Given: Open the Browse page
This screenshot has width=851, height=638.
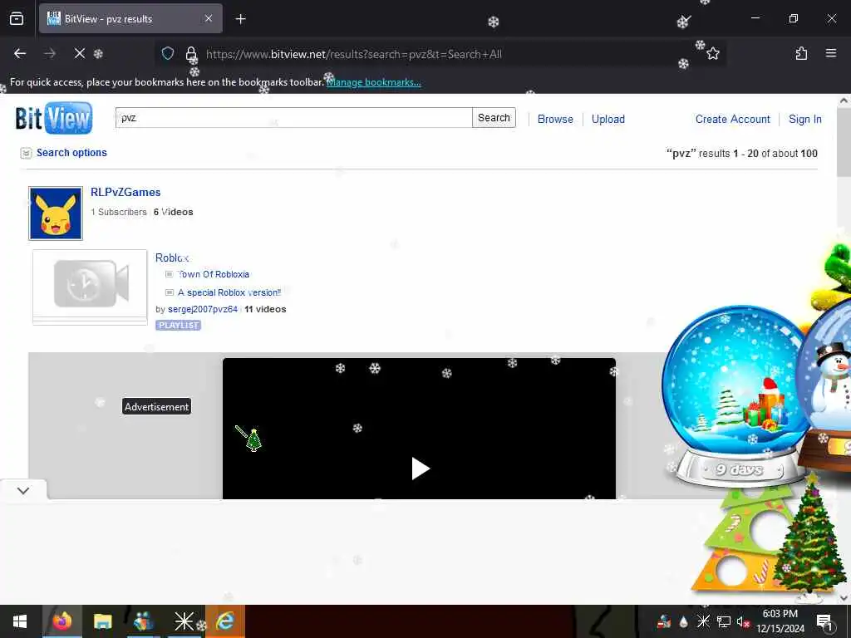Looking at the screenshot, I should [555, 119].
